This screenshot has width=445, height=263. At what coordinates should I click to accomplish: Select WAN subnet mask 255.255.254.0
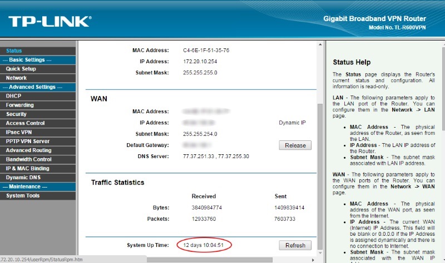(200, 134)
